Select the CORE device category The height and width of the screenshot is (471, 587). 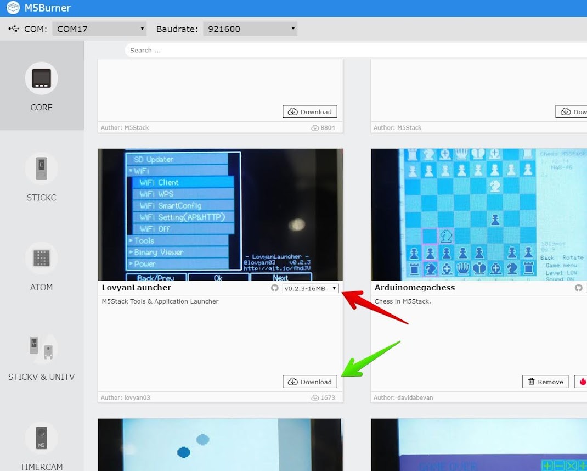point(42,86)
